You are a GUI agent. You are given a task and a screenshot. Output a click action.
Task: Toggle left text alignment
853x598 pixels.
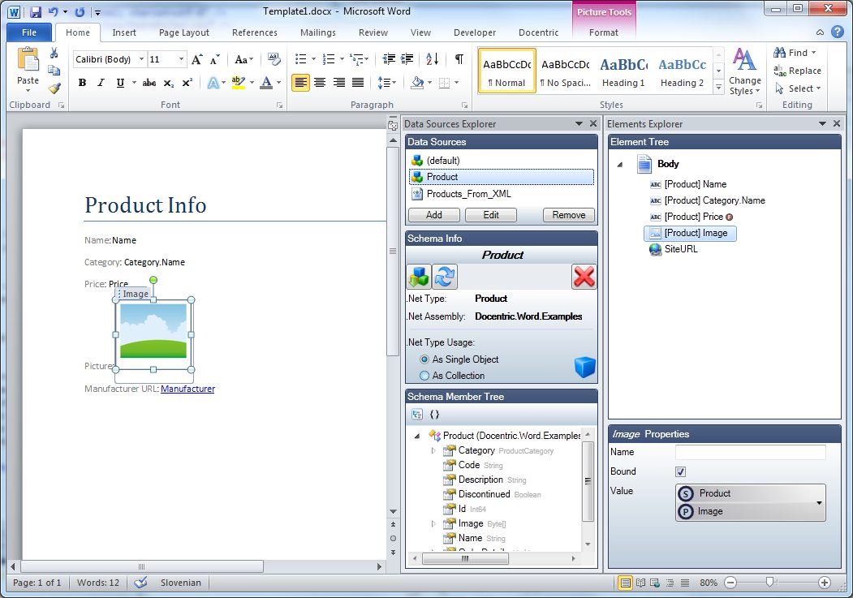point(301,83)
